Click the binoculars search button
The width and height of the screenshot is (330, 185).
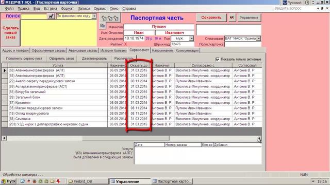coord(51,16)
